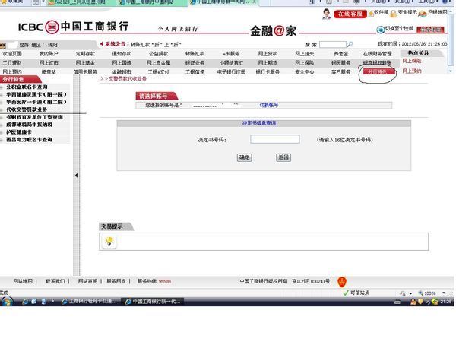Focus the 搜索 search input box
This screenshot has width=456, height=342.
click(x=333, y=45)
